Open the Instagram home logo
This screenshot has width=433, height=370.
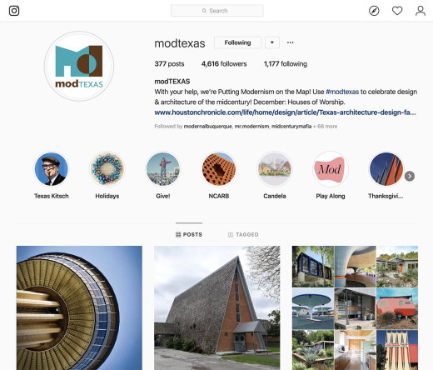click(x=14, y=11)
